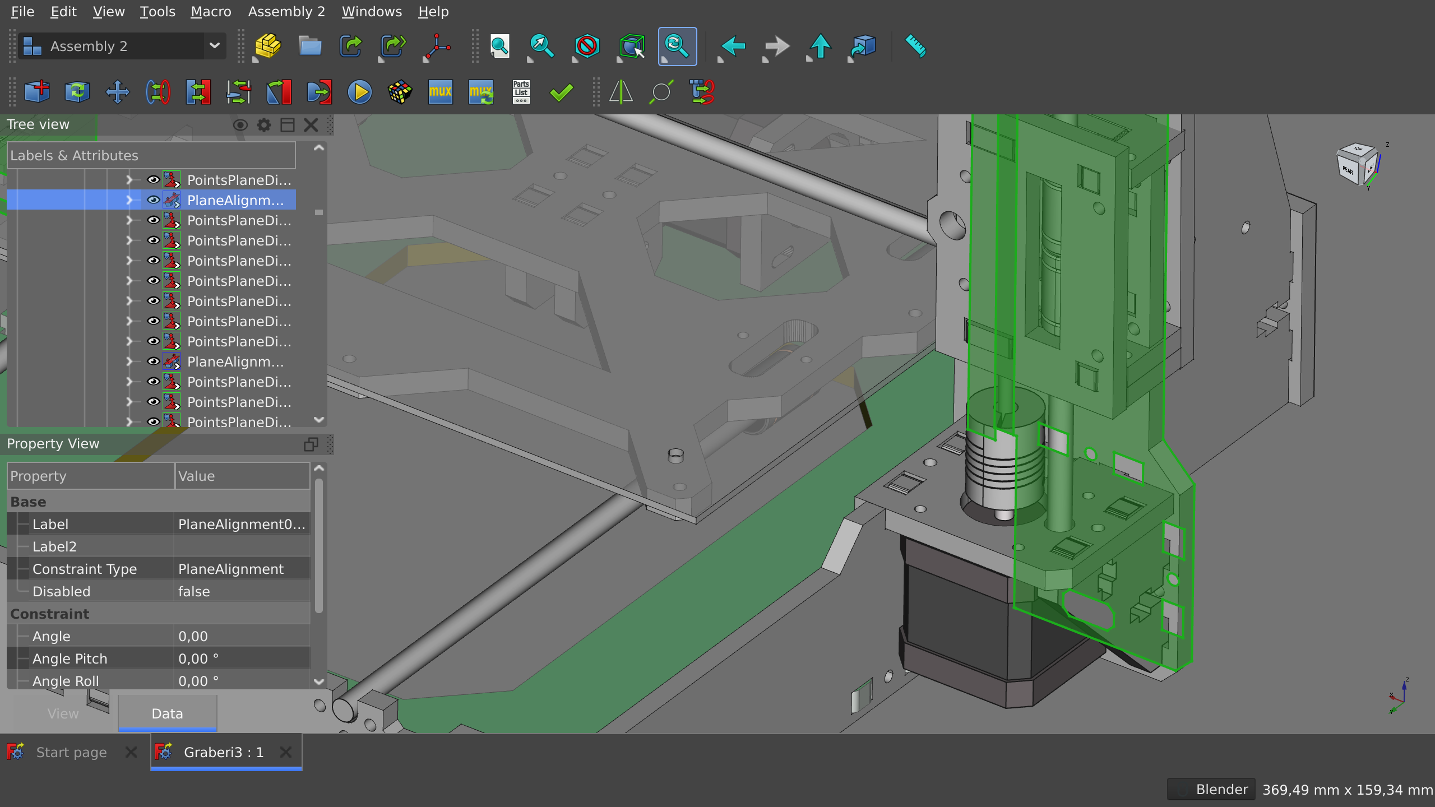Click the cyan left arrow icon
This screenshot has width=1435, height=807.
(732, 46)
